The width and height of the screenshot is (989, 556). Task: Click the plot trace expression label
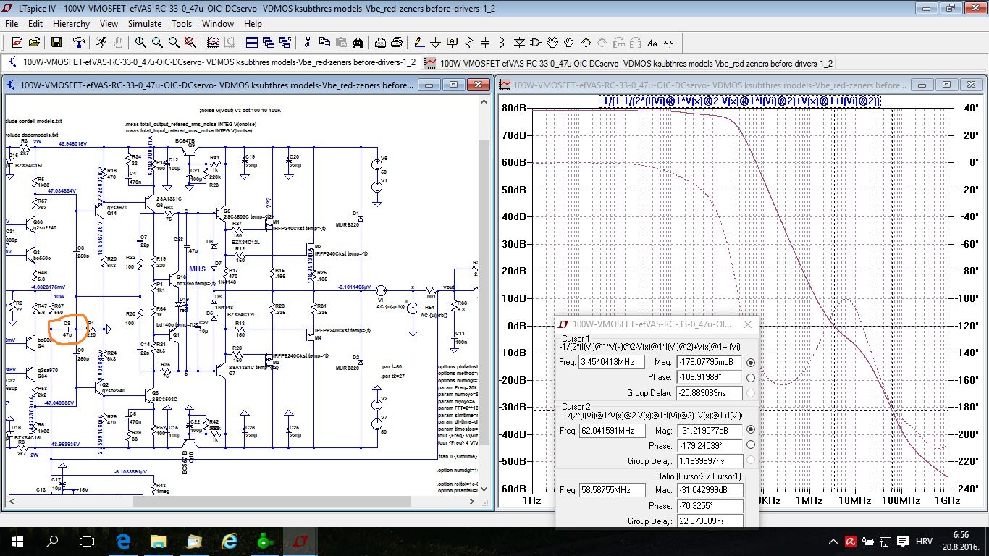point(739,101)
